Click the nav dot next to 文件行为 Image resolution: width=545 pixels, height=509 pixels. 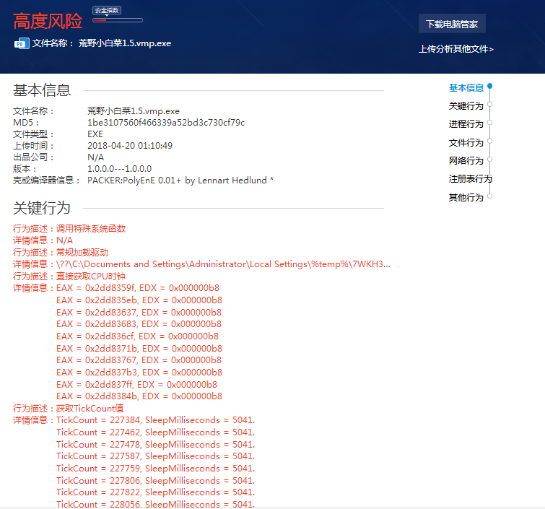click(x=489, y=141)
